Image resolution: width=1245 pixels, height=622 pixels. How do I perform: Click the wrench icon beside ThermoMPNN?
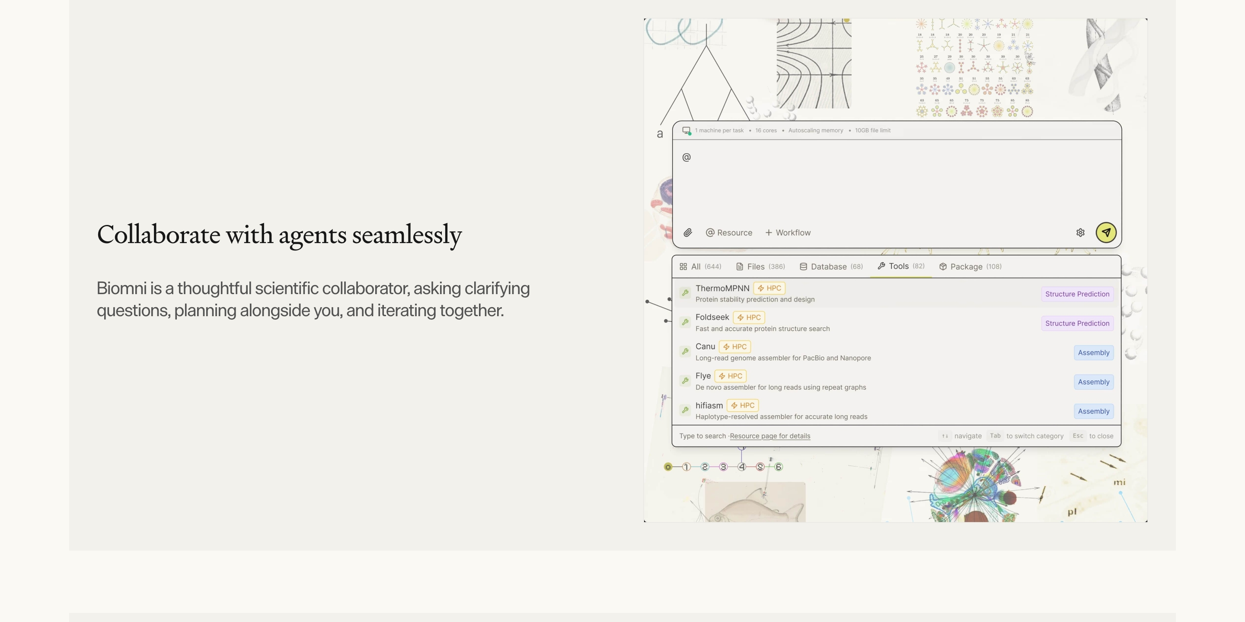[x=685, y=293]
